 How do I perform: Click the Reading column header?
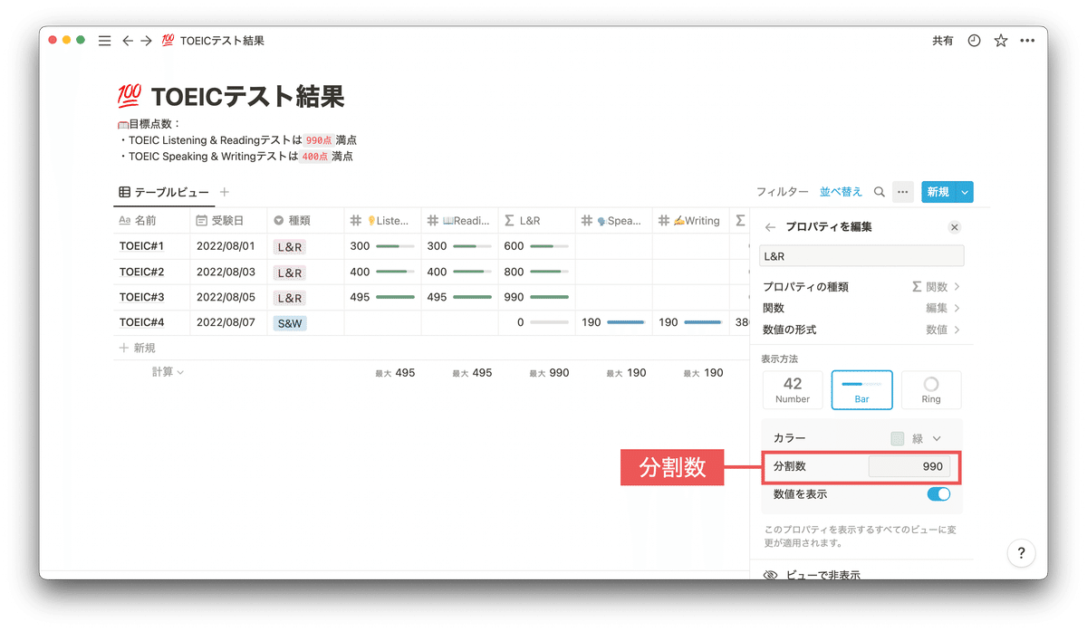(x=460, y=220)
